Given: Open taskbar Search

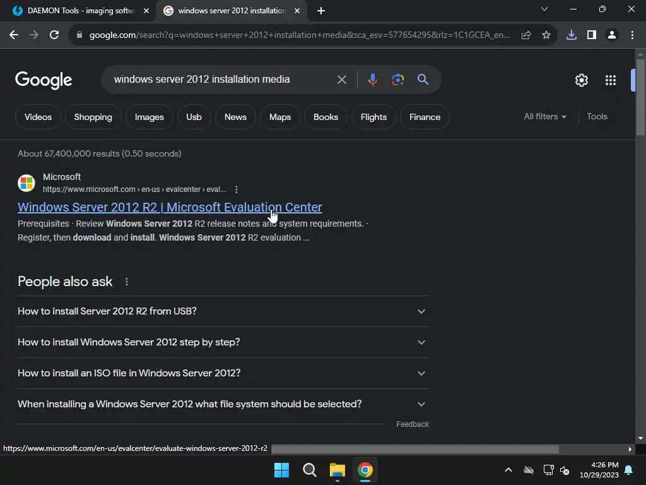Looking at the screenshot, I should coord(309,470).
